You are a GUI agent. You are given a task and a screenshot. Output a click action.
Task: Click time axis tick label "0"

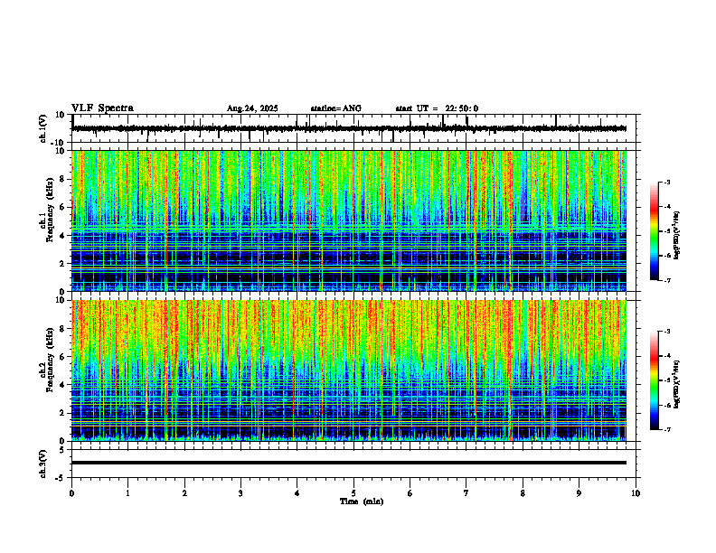coord(71,493)
